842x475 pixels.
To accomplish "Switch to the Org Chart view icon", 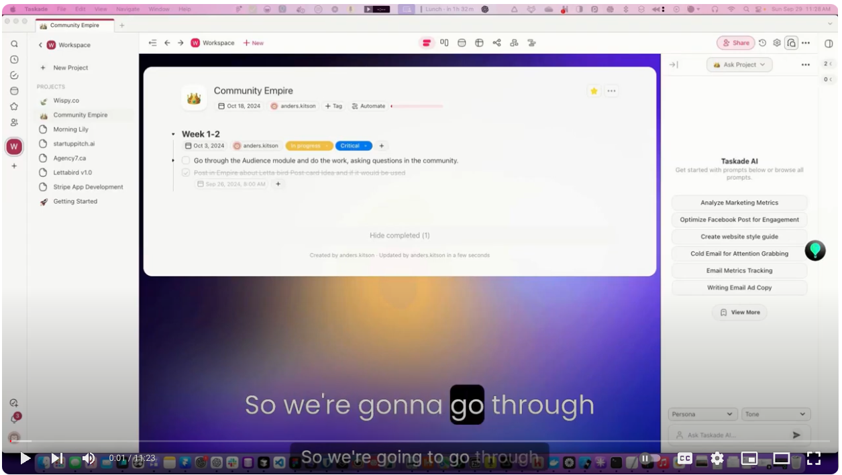I will [x=514, y=43].
